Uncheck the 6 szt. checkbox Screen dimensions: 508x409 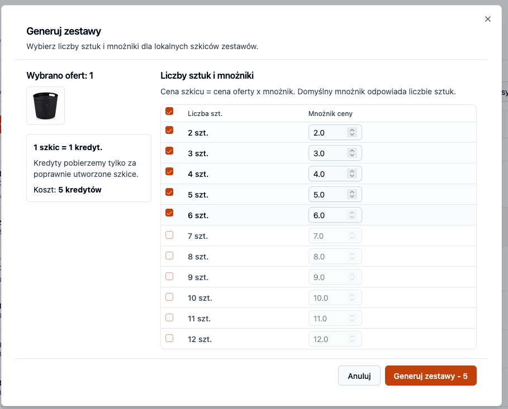pos(169,213)
